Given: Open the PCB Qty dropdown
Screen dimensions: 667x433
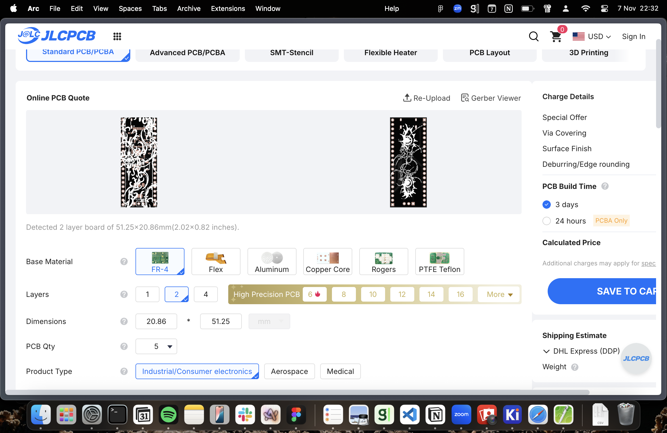Looking at the screenshot, I should [156, 346].
